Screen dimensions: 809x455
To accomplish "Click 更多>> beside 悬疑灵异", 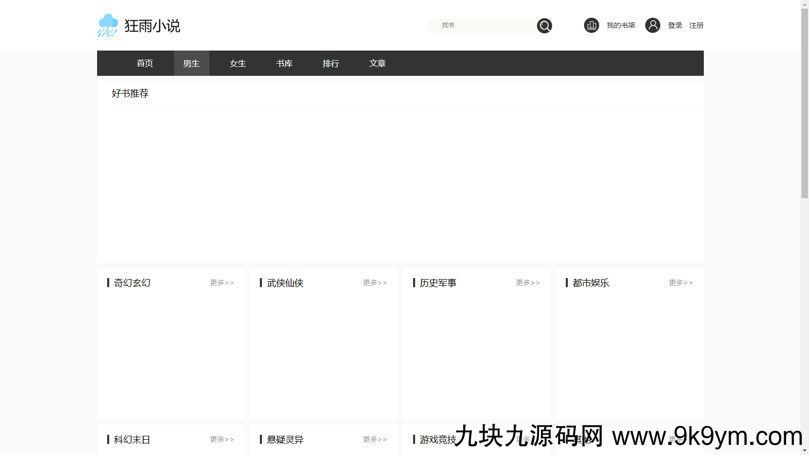I will (x=375, y=439).
